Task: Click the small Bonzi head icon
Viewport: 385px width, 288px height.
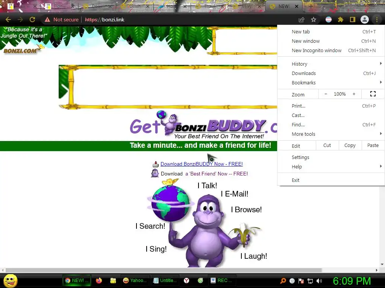Action: pyautogui.click(x=155, y=173)
